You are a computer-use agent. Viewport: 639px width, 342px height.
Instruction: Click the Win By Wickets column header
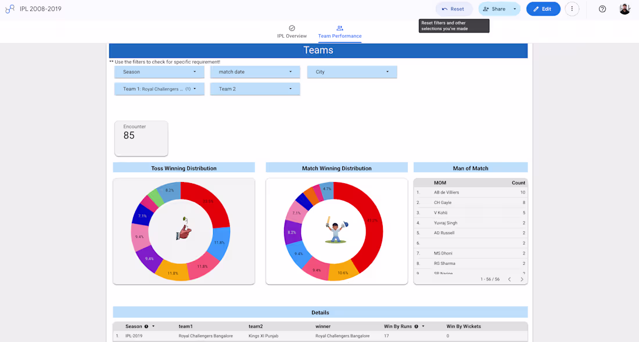point(464,326)
